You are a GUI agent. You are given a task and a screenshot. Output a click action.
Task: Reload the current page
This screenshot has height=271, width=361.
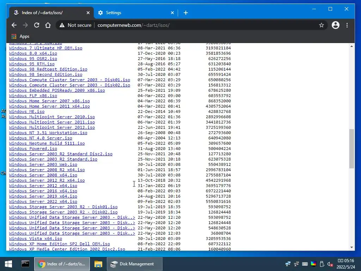[37, 25]
